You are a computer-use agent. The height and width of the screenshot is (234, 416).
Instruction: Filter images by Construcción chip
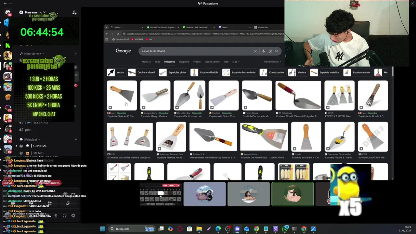pyautogui.click(x=272, y=72)
